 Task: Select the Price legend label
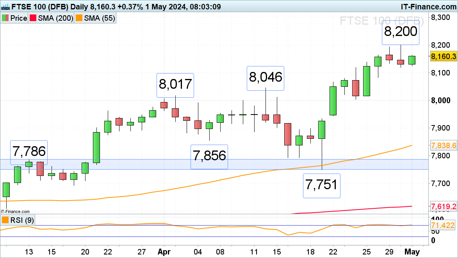coord(19,18)
